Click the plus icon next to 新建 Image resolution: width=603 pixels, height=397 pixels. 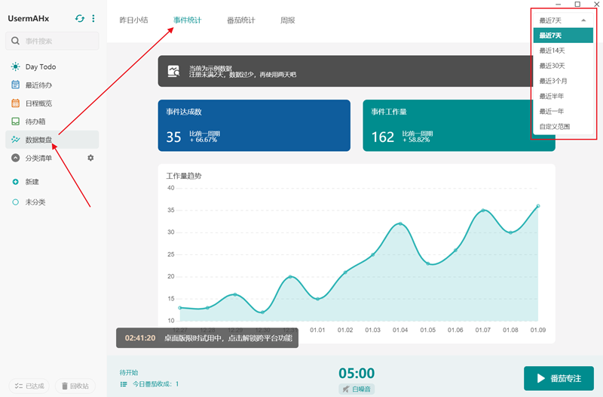[15, 182]
